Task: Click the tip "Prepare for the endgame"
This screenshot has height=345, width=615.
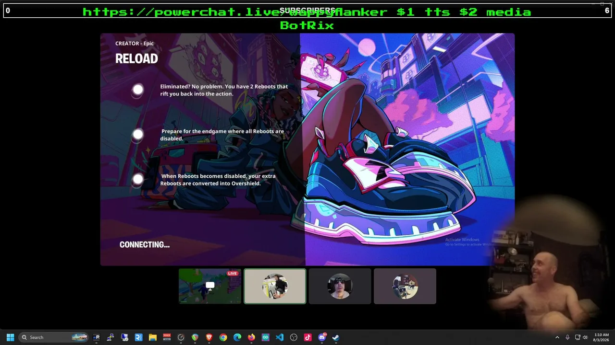Action: point(222,135)
